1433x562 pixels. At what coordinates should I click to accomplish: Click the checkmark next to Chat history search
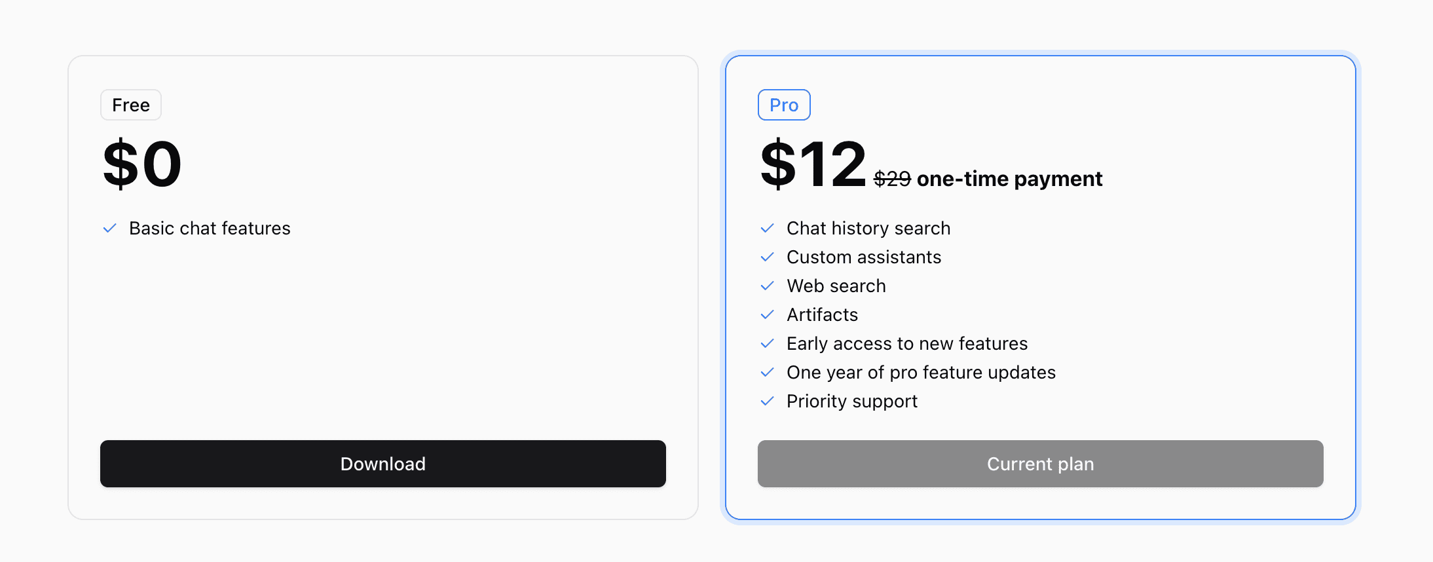click(x=768, y=228)
